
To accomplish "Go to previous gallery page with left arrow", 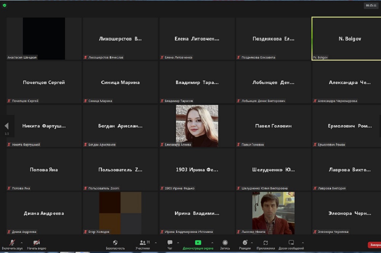I will point(6,126).
